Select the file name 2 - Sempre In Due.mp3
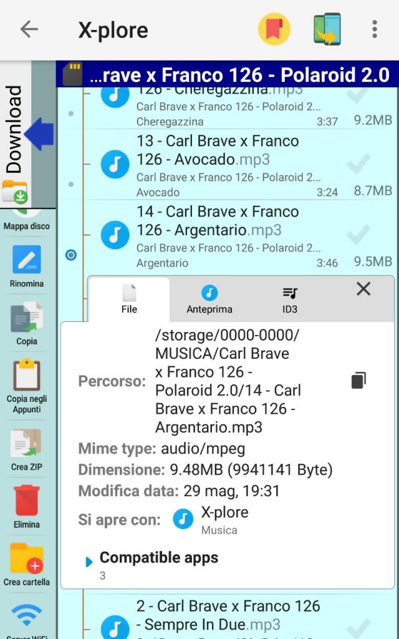The image size is (399, 639). pyautogui.click(x=228, y=615)
